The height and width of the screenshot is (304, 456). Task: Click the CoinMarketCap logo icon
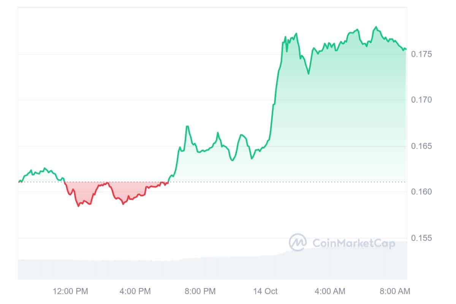pos(298,242)
